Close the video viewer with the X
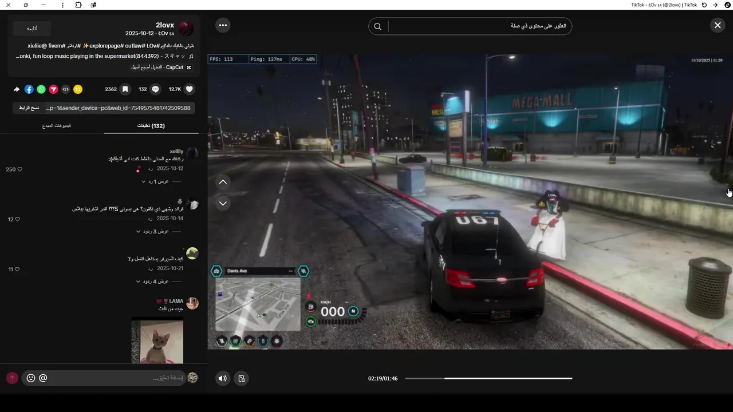The width and height of the screenshot is (733, 412). tap(718, 25)
